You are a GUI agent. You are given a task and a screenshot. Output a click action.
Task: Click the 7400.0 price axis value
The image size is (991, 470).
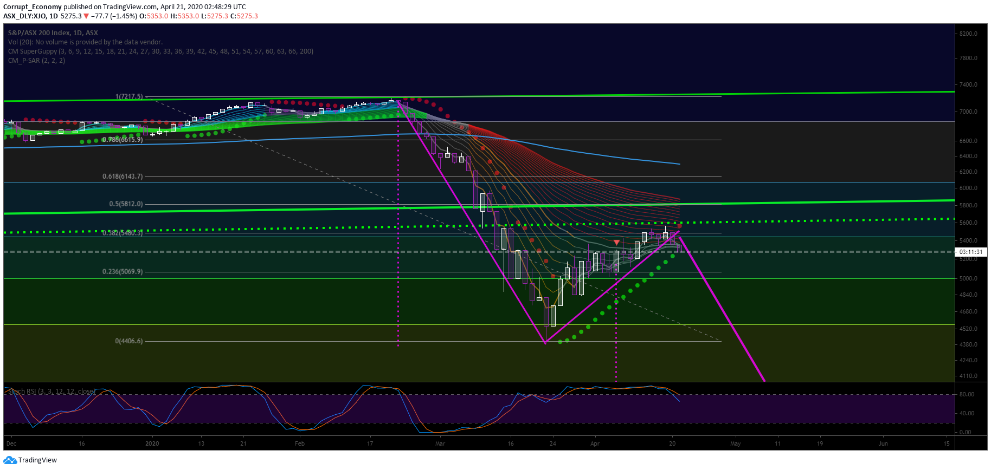968,85
